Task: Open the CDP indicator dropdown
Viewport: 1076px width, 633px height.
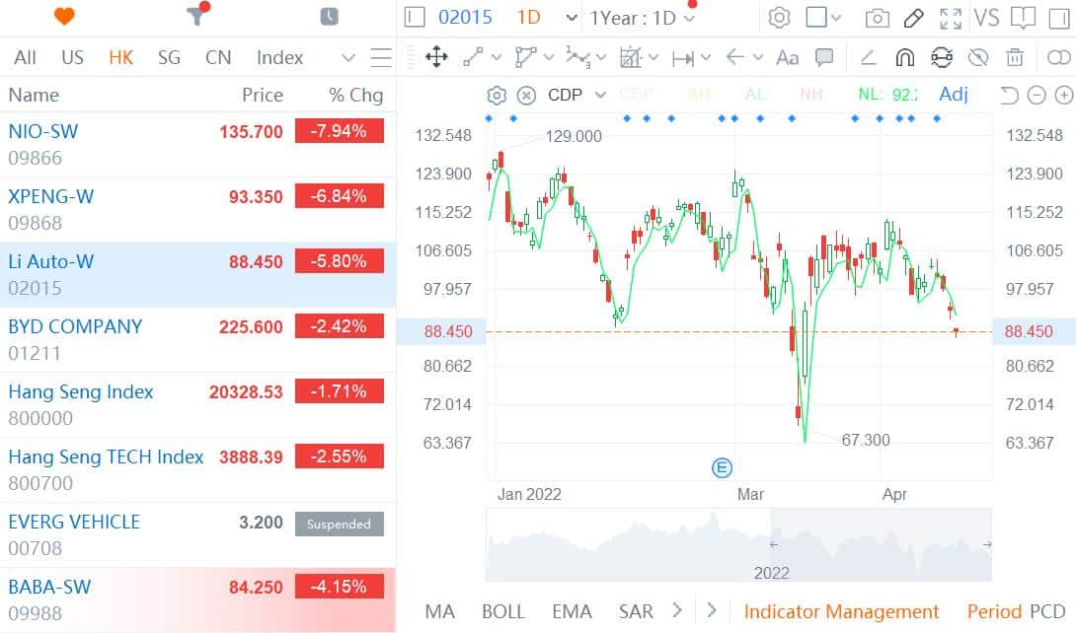Action: [x=577, y=95]
